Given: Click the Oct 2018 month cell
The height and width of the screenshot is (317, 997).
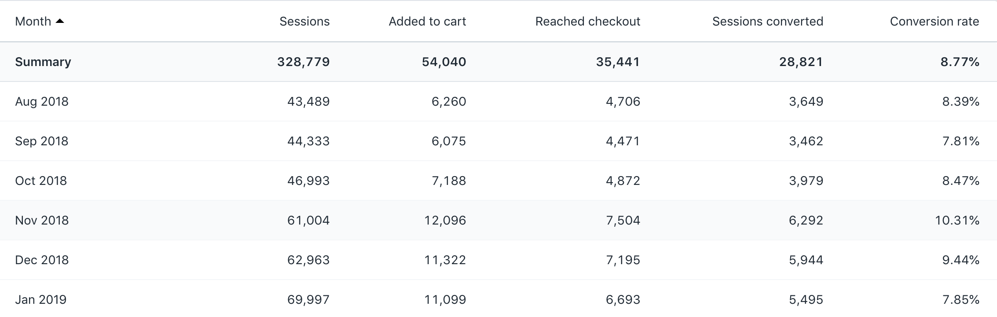Looking at the screenshot, I should point(41,181).
